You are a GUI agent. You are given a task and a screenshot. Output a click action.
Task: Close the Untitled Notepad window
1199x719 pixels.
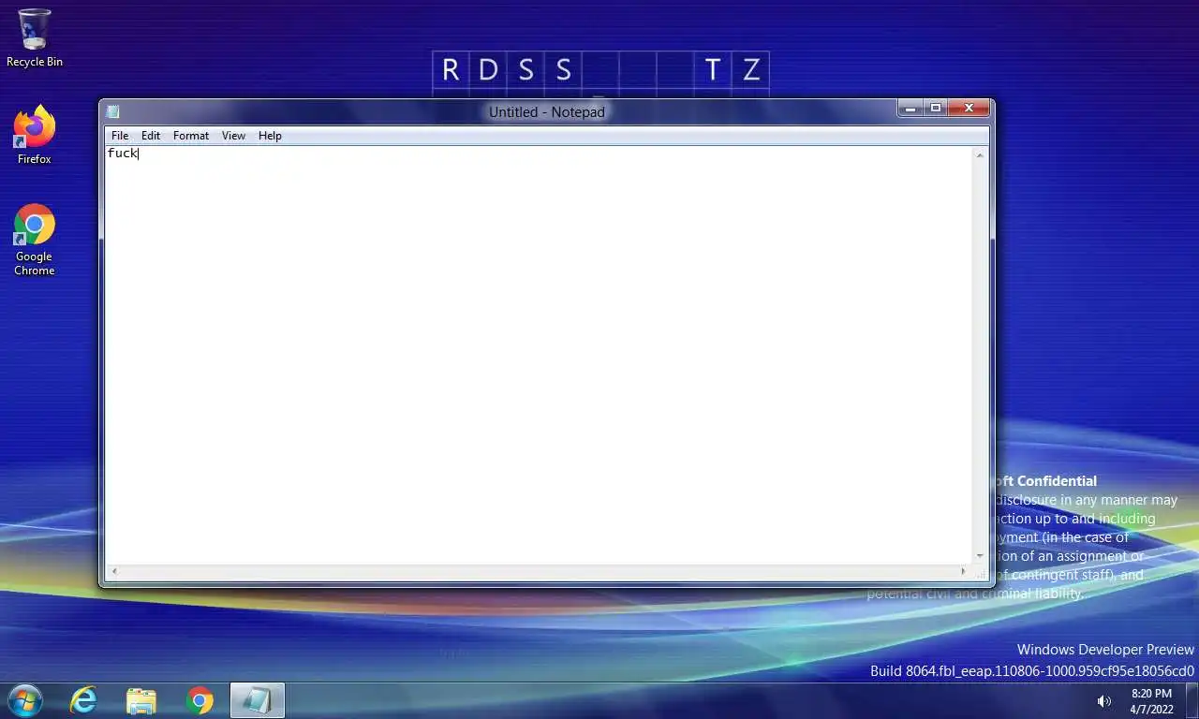(x=969, y=109)
